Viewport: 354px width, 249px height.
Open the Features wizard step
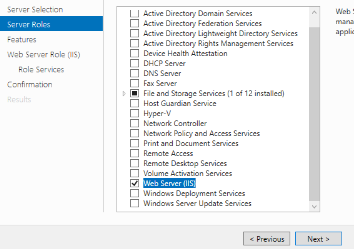click(22, 40)
